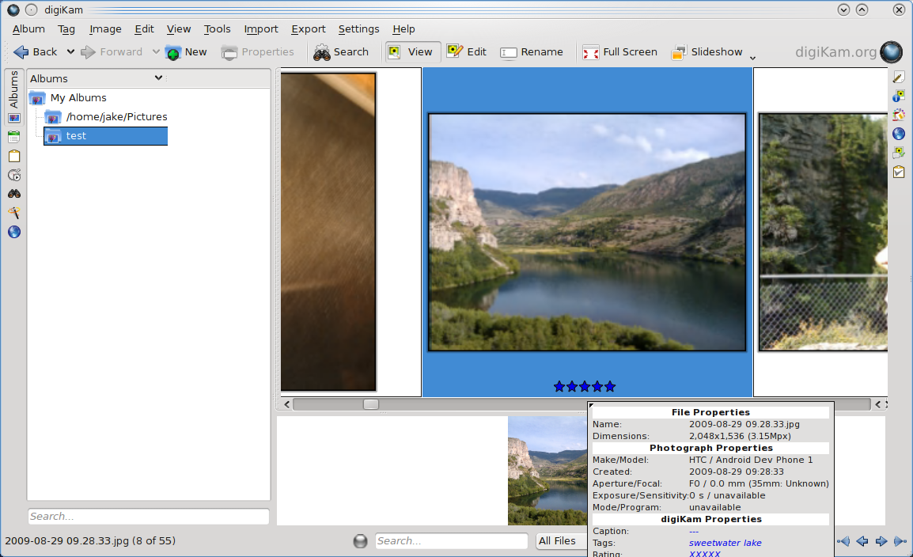Create a New album from toolbar
The image size is (913, 557).
pos(186,51)
